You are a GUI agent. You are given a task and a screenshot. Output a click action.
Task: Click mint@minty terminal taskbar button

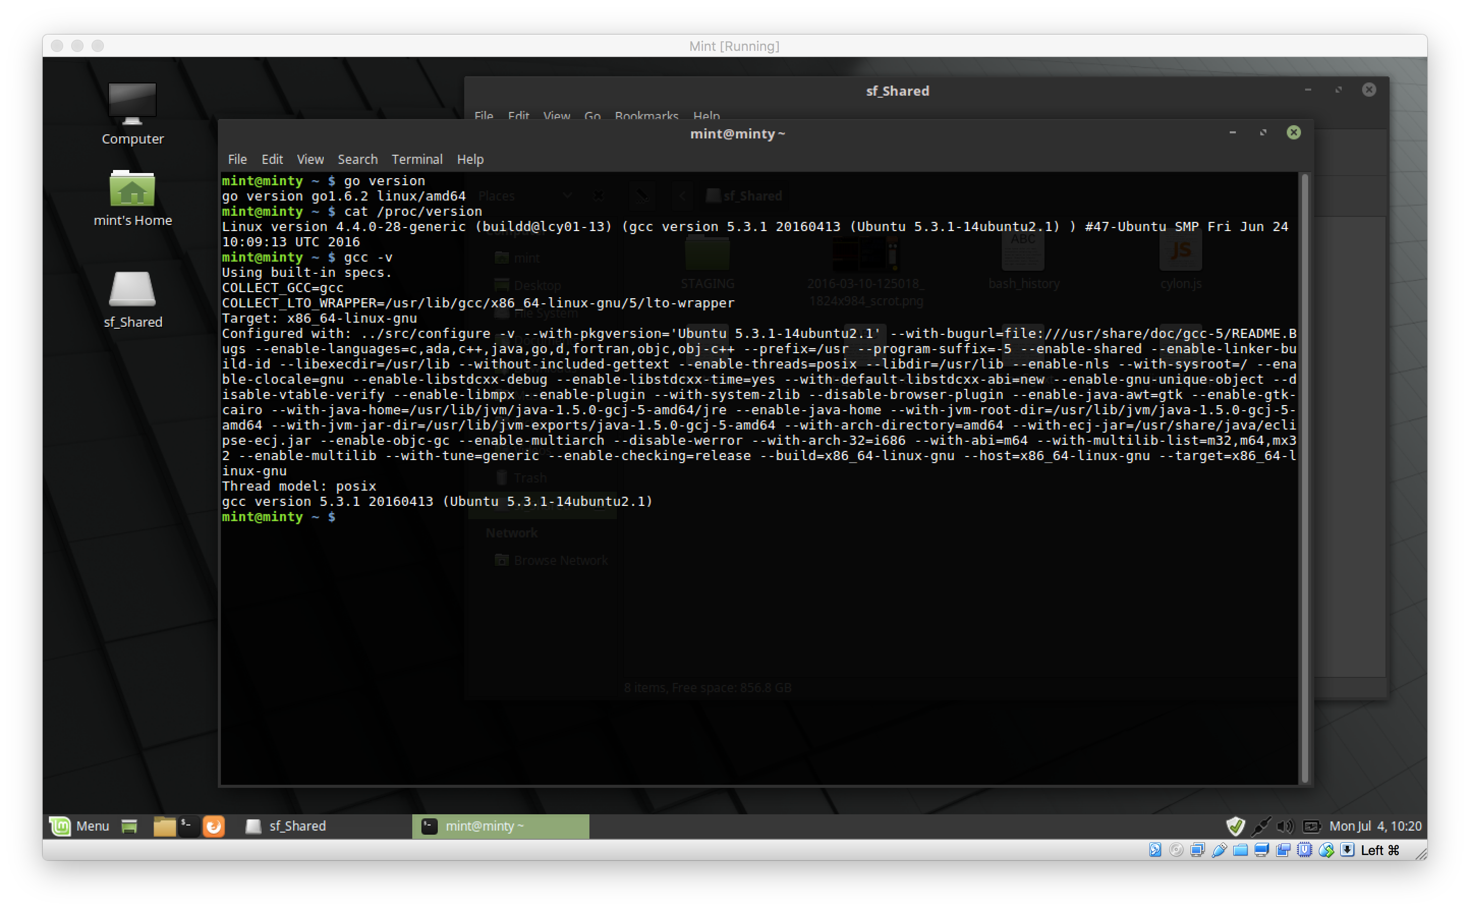click(500, 826)
